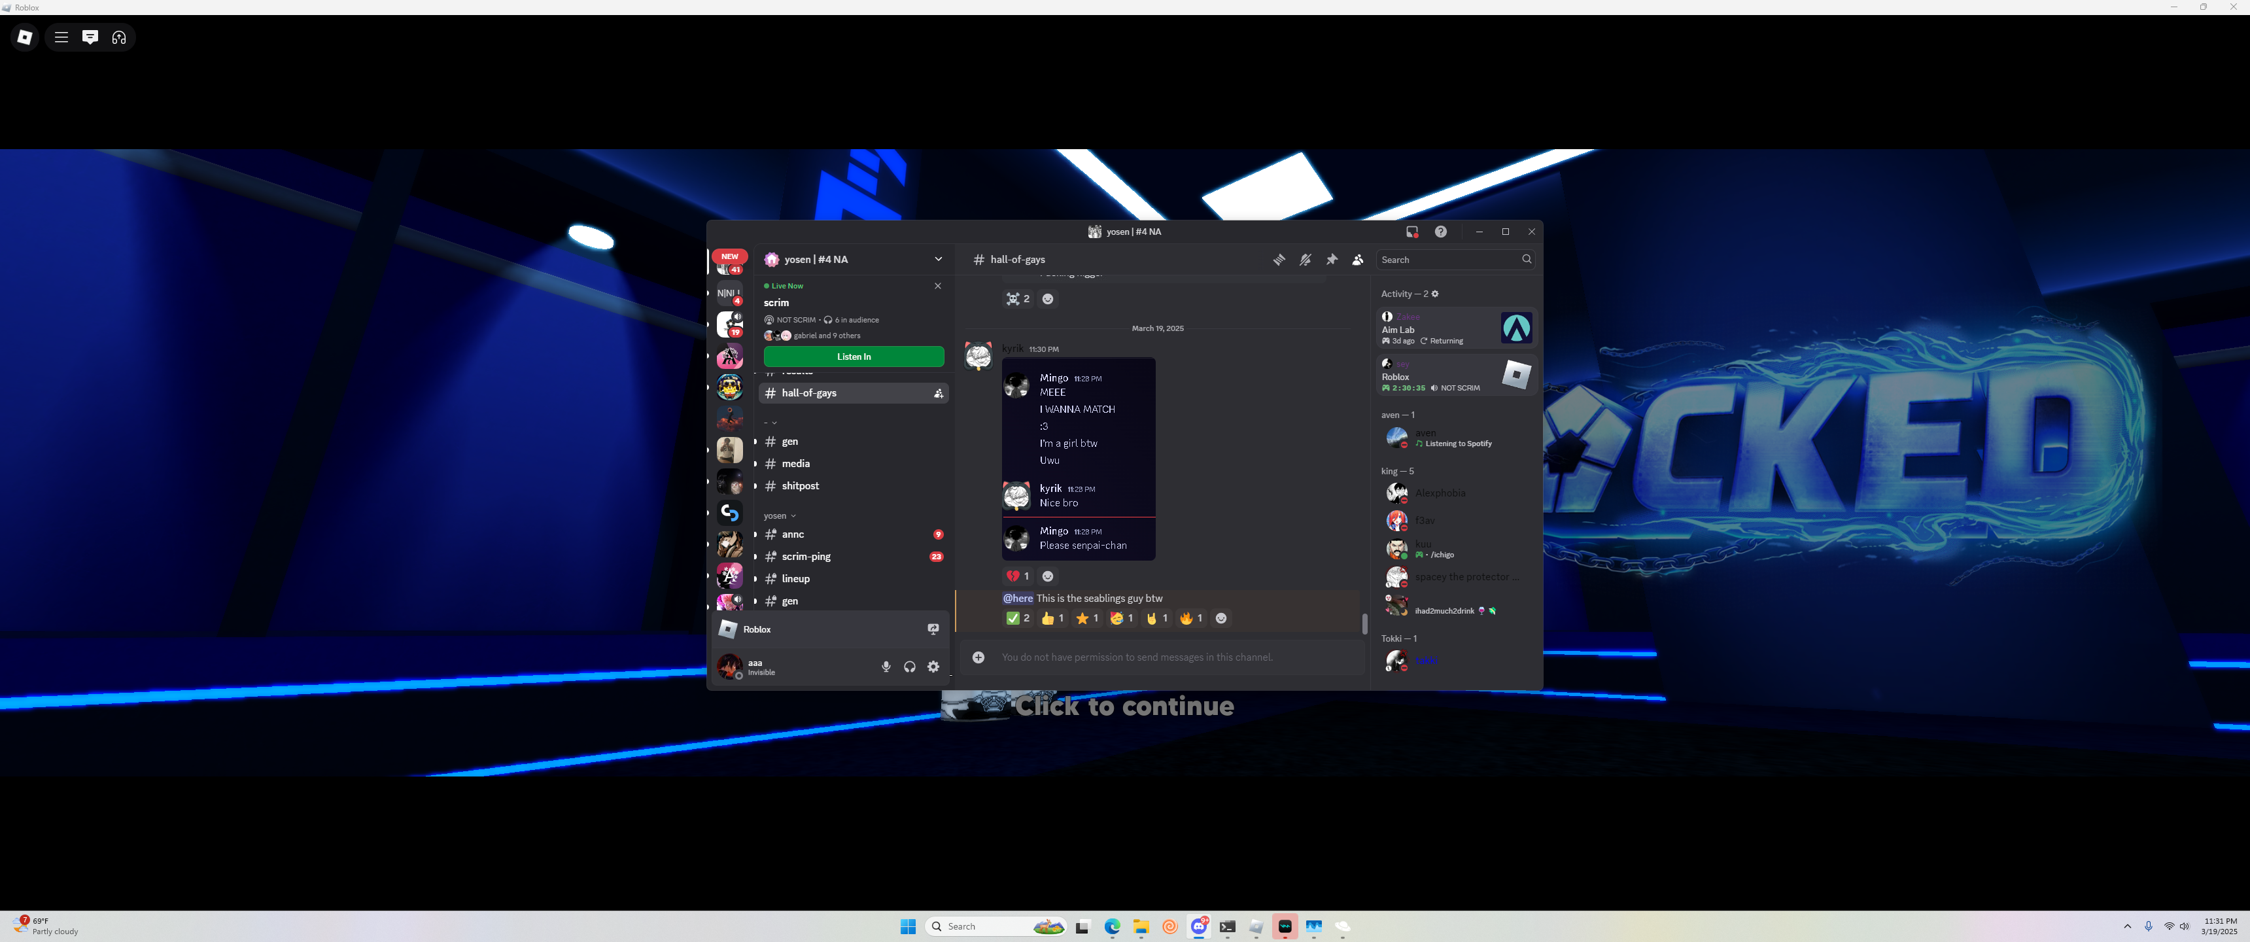Toggle microphone mute
The height and width of the screenshot is (942, 2250).
(x=886, y=667)
